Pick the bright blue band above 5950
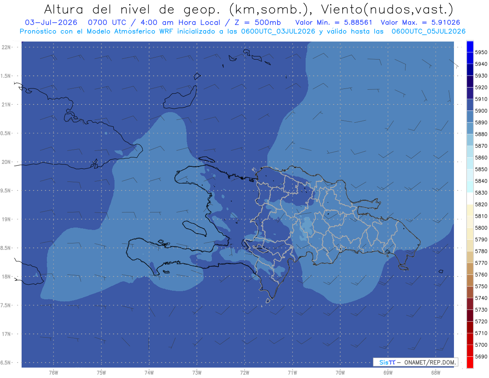Image resolution: width=489 pixels, height=378 pixels. tap(470, 46)
